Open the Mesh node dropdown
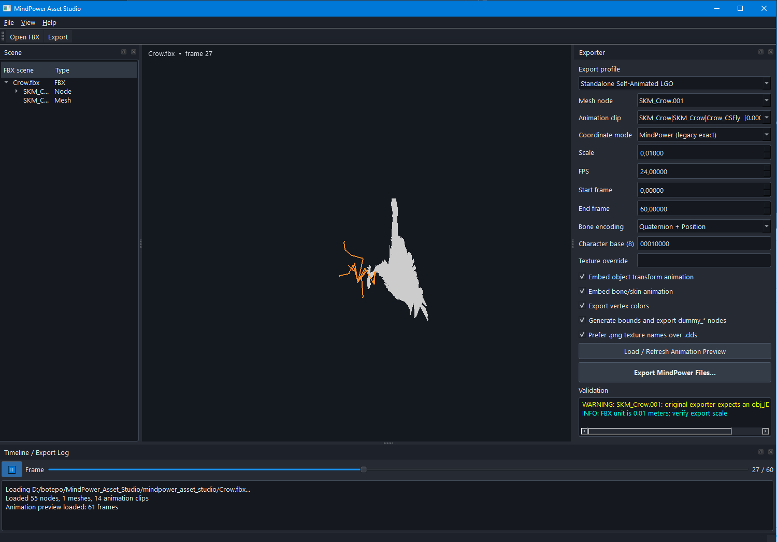 coord(703,101)
